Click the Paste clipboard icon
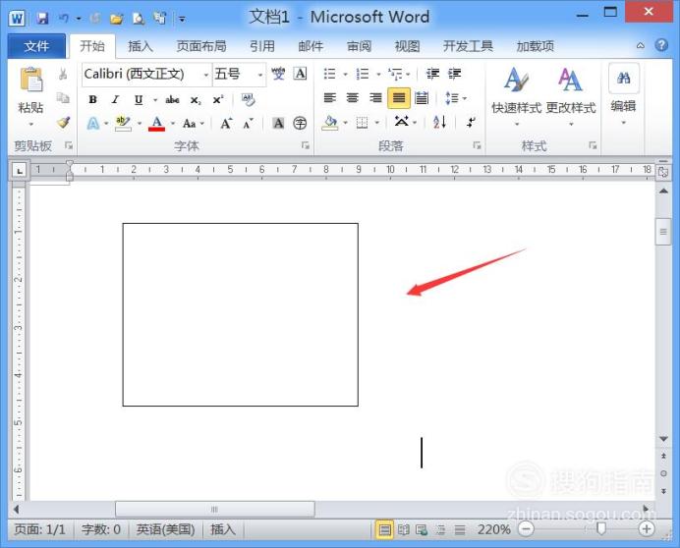680x548 pixels. (31, 80)
